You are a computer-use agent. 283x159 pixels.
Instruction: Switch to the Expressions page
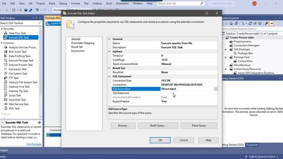click(78, 51)
